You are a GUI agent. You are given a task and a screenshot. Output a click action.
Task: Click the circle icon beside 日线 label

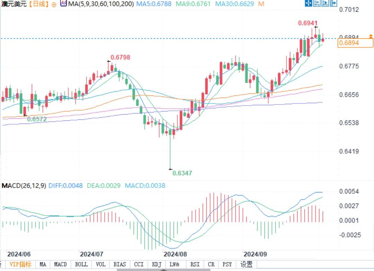(54, 4)
